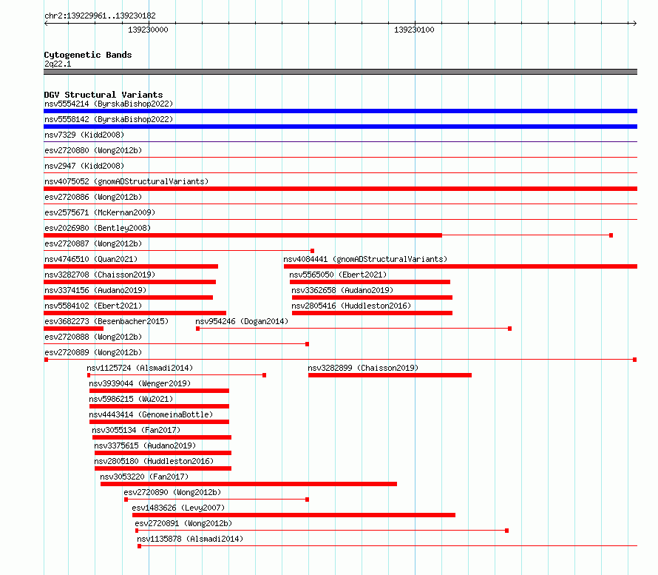Open nsv2947 (Kidd2008) variant entry
This screenshot has height=575, width=658.
coord(84,166)
